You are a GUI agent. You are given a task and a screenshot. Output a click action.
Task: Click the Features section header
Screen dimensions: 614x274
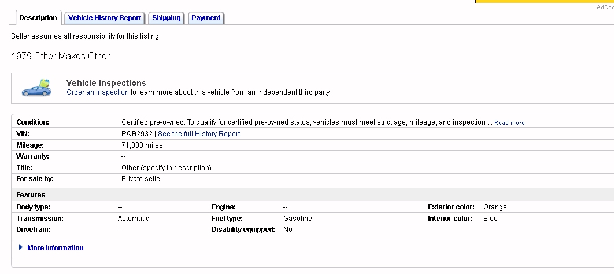coord(31,195)
